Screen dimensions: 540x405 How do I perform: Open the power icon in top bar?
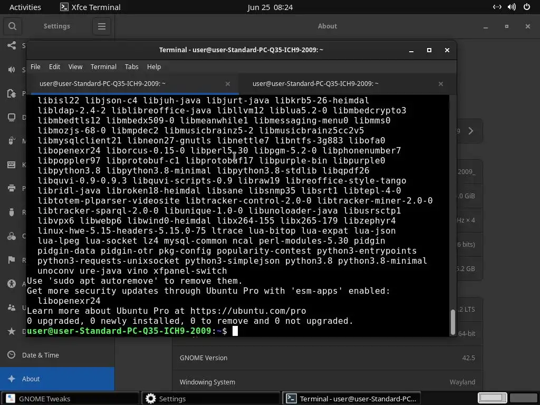527,7
